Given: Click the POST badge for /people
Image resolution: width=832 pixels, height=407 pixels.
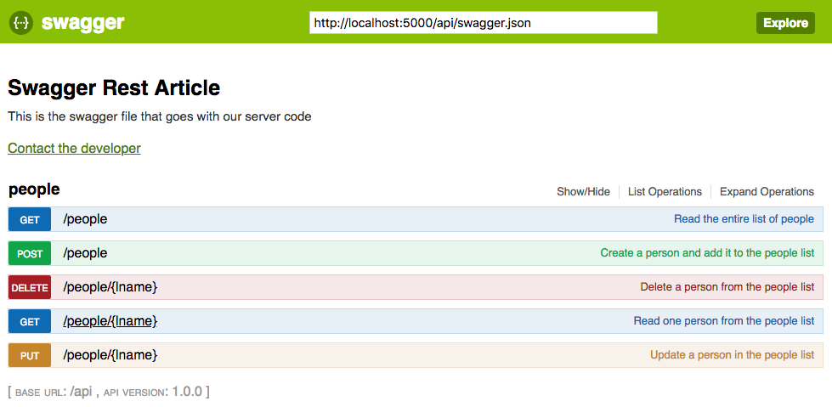Looking at the screenshot, I should coord(30,254).
